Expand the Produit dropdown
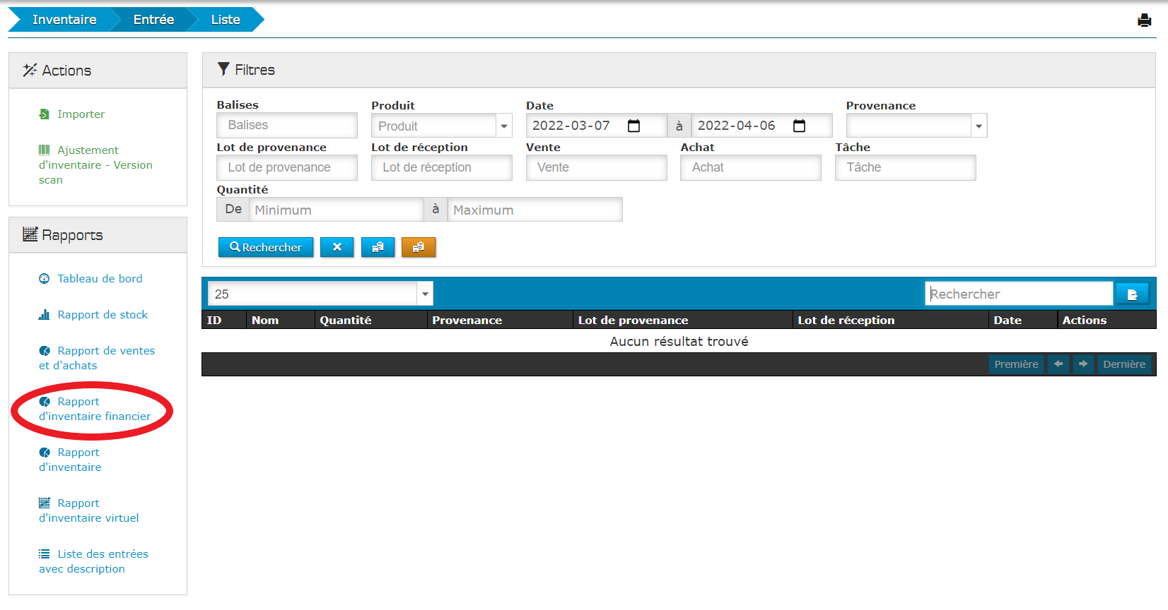The height and width of the screenshot is (610, 1168). point(503,126)
